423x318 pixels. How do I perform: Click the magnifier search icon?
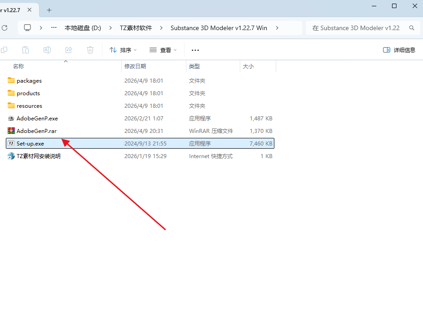(412, 28)
